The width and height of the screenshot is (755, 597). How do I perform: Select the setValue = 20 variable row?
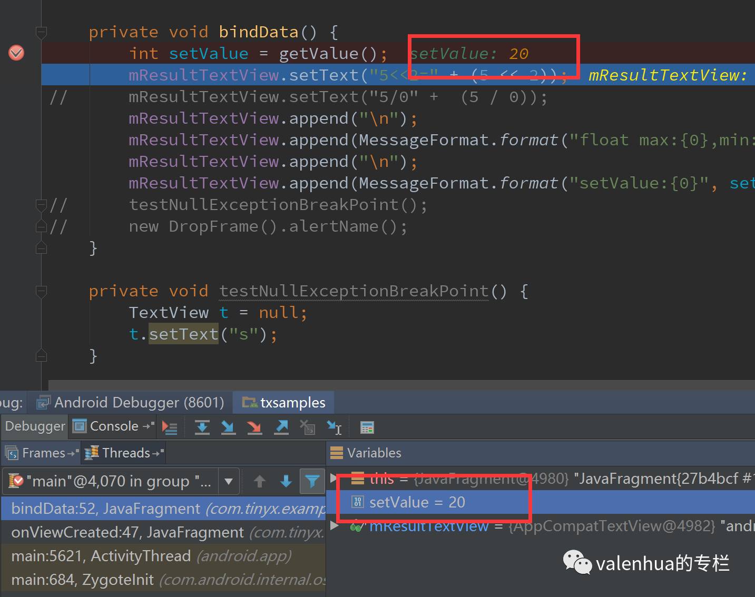point(416,502)
